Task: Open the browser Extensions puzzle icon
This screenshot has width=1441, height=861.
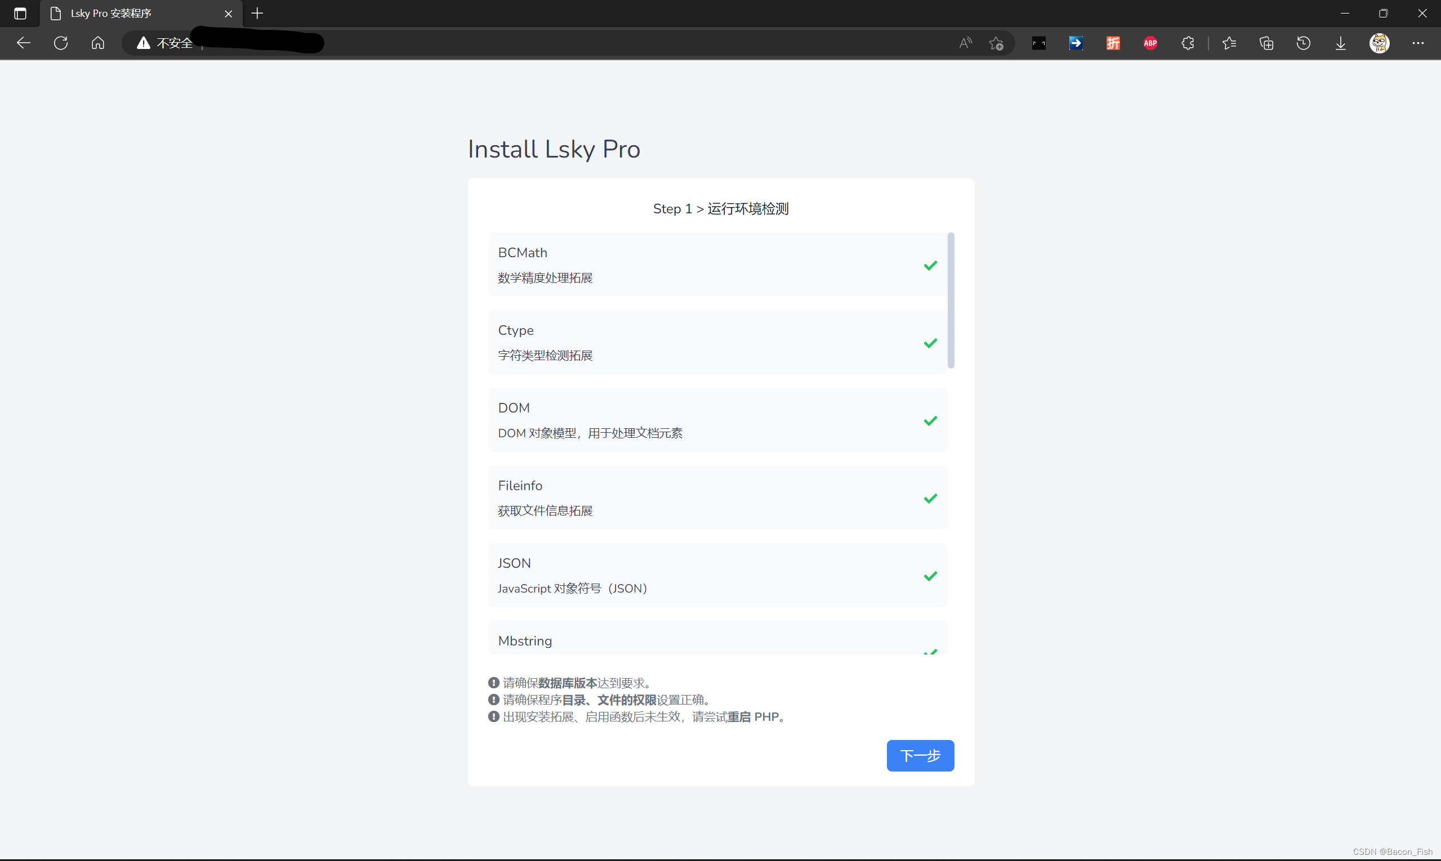Action: (1188, 43)
